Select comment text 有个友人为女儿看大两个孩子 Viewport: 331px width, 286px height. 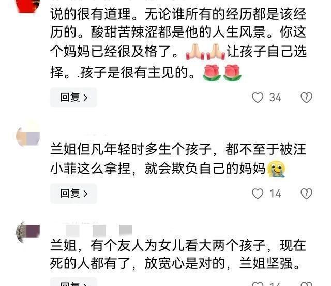(x=178, y=255)
